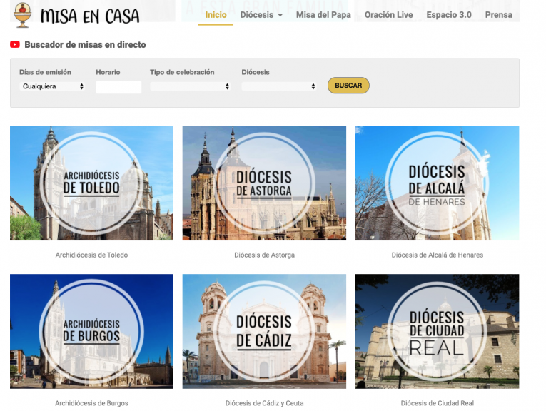Click the Diócesis de Cádiz y Ceuta caption
Image resolution: width=546 pixels, height=411 pixels.
click(x=264, y=403)
